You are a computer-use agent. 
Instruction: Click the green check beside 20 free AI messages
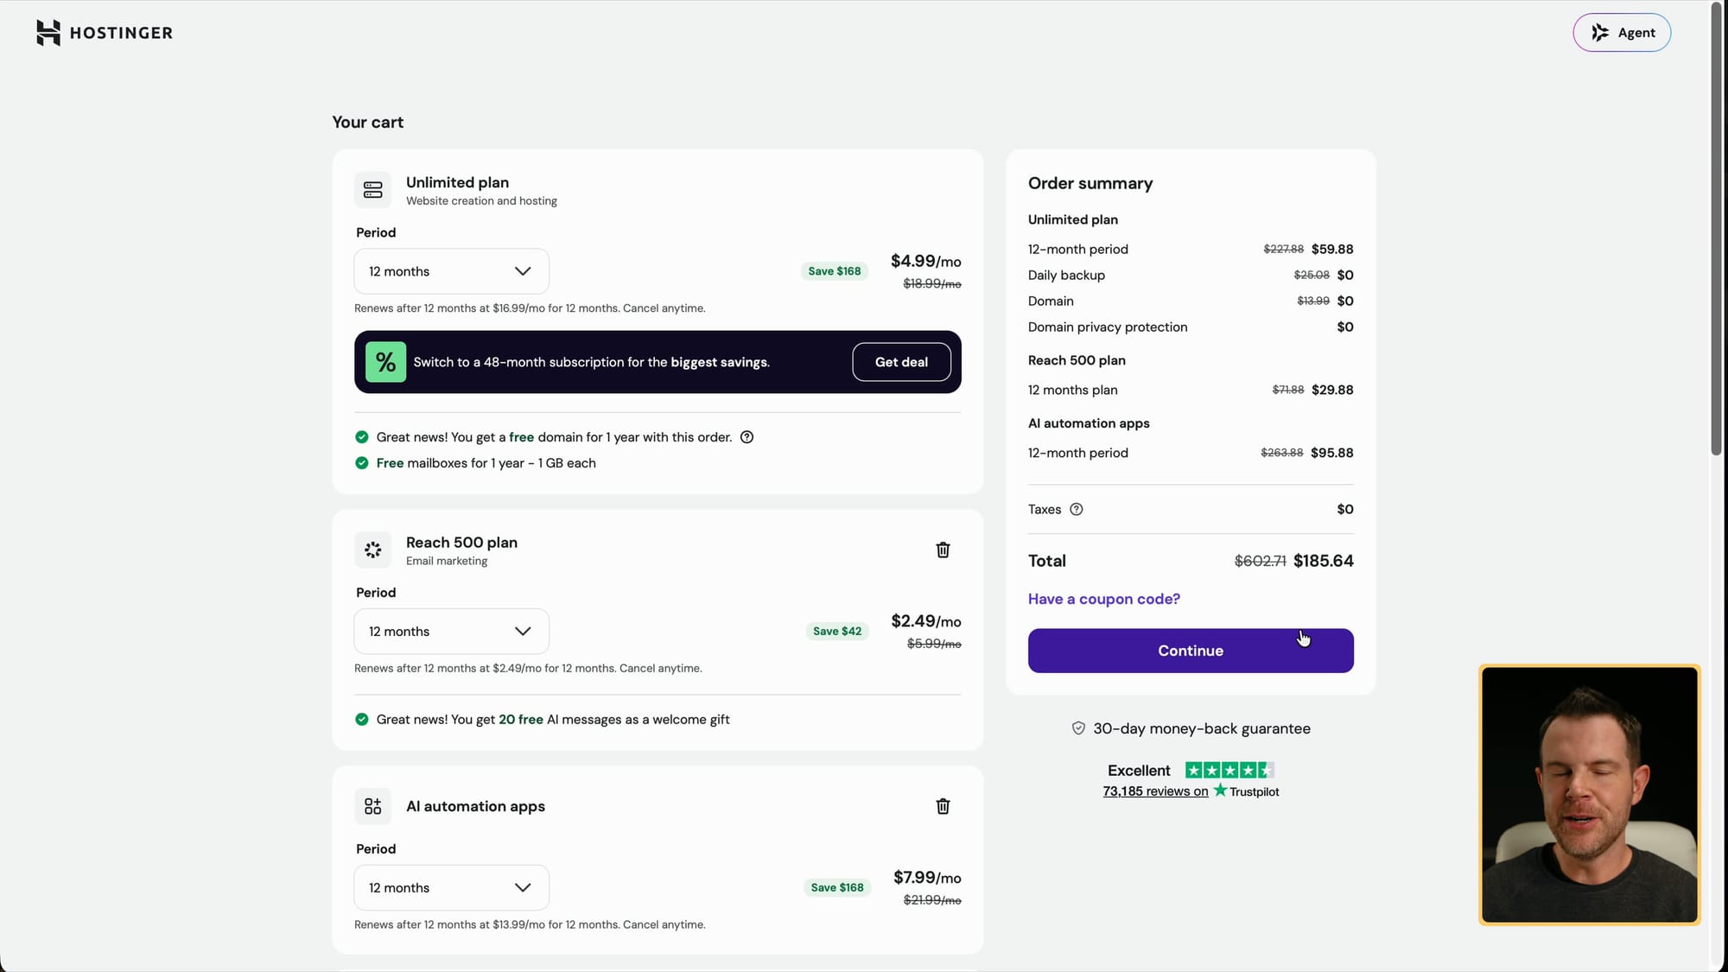362,720
